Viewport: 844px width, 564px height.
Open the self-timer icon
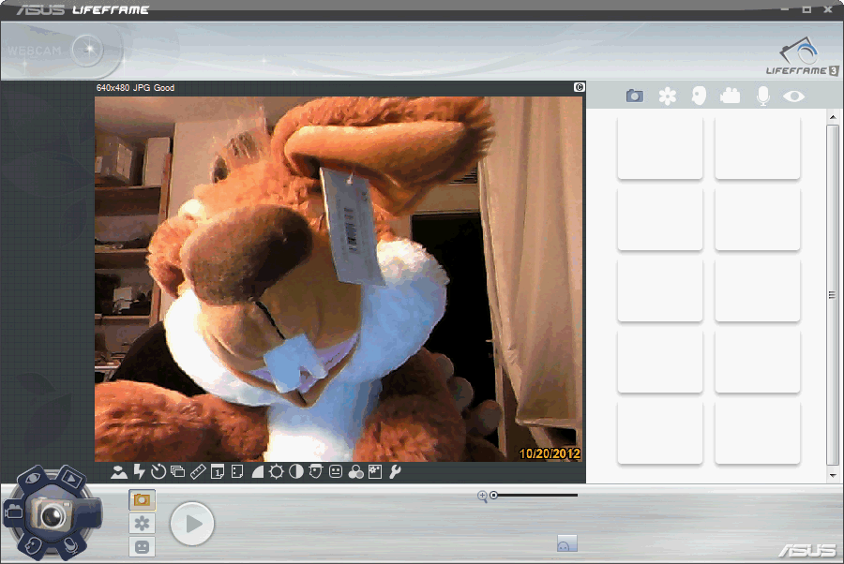[158, 472]
